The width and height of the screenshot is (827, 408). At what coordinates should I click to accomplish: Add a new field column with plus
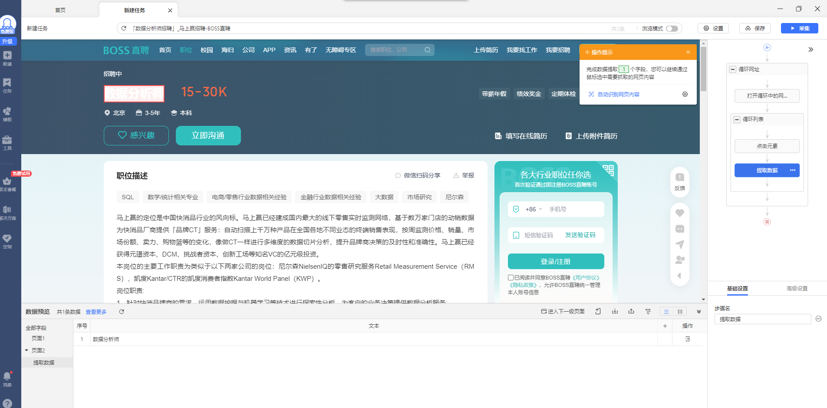(665, 326)
